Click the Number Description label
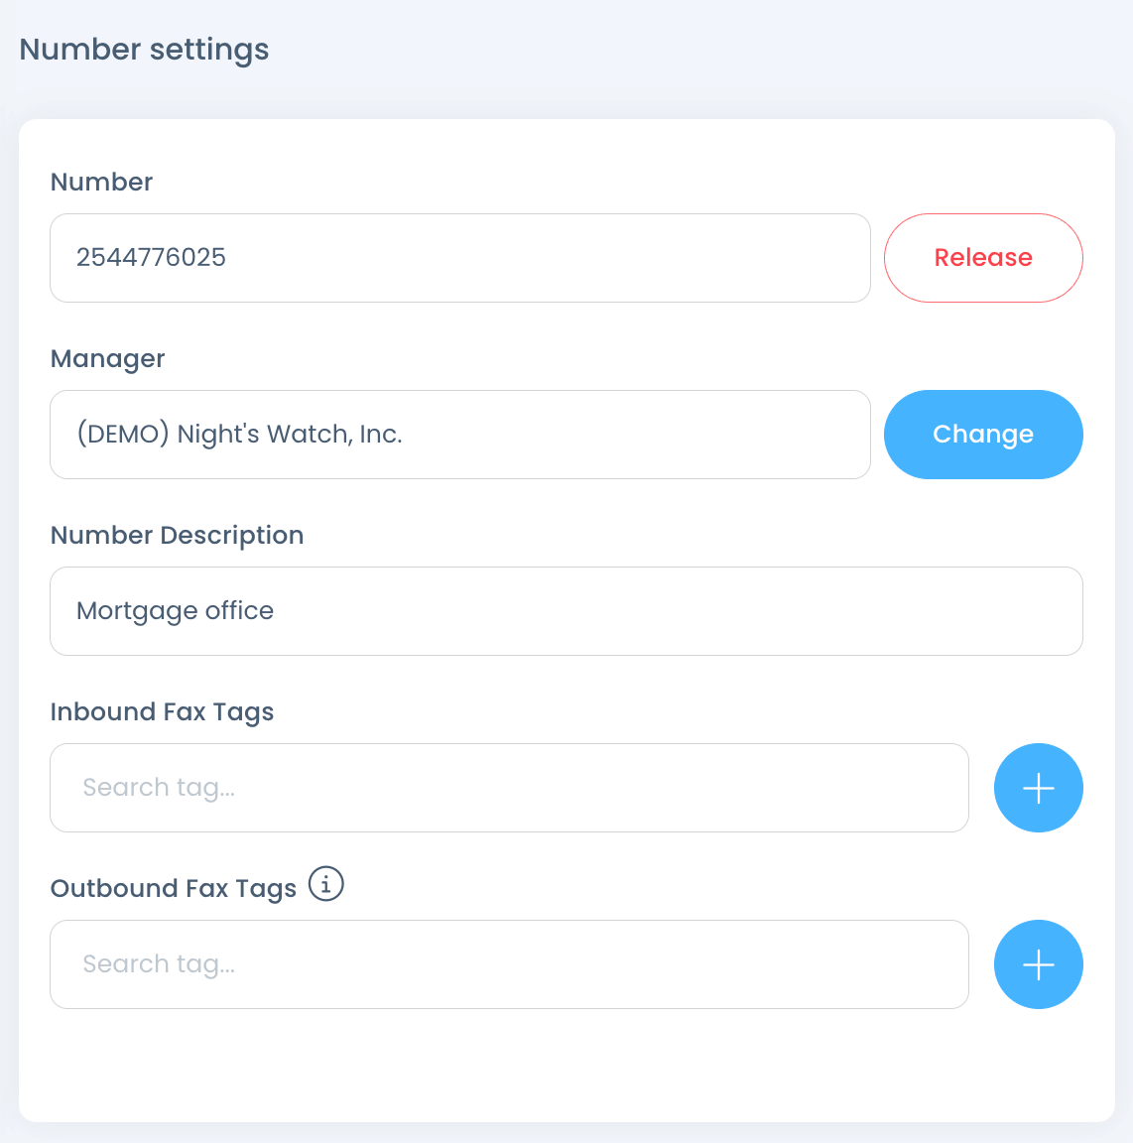 coord(177,535)
